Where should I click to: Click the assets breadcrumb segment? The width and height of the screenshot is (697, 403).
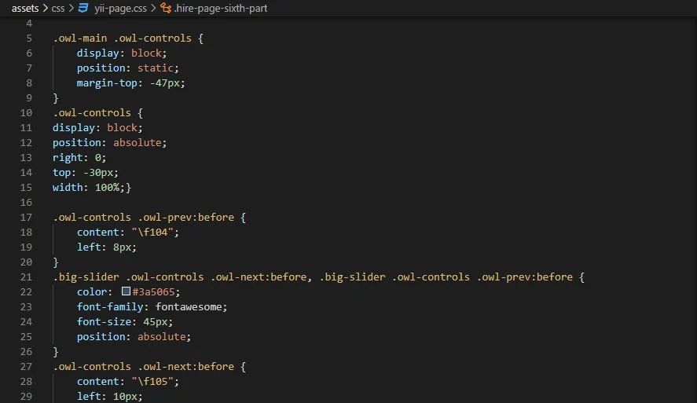pos(25,8)
